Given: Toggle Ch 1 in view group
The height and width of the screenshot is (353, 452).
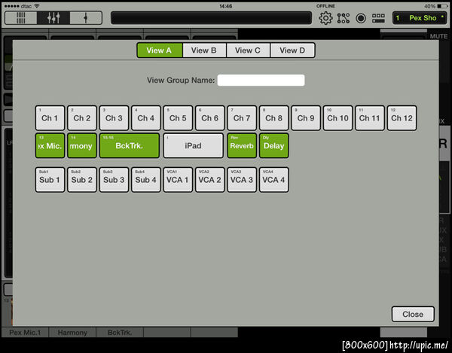Looking at the screenshot, I should pyautogui.click(x=50, y=118).
